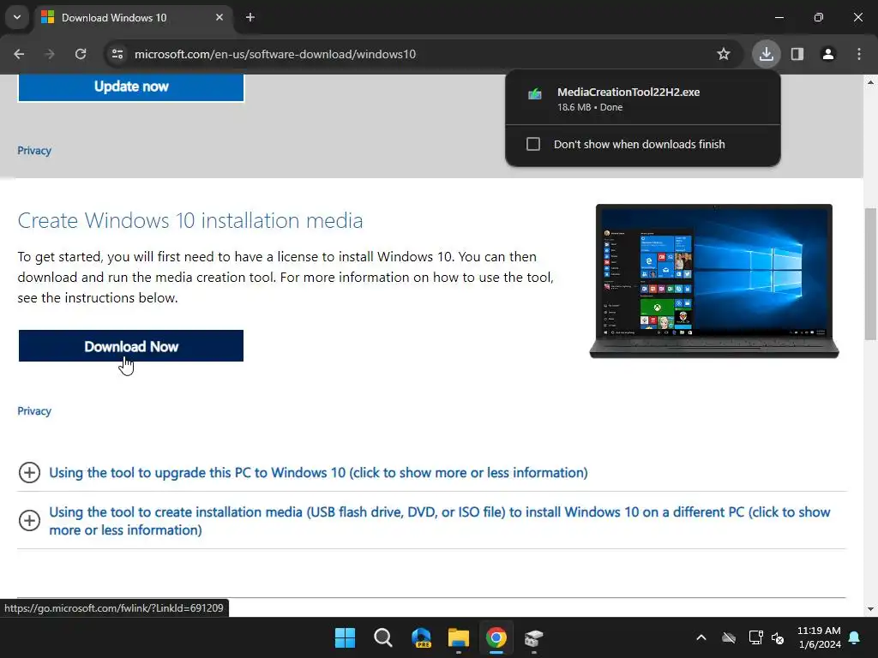
Task: Close the Download Windows 10 tab
Action: point(219,17)
